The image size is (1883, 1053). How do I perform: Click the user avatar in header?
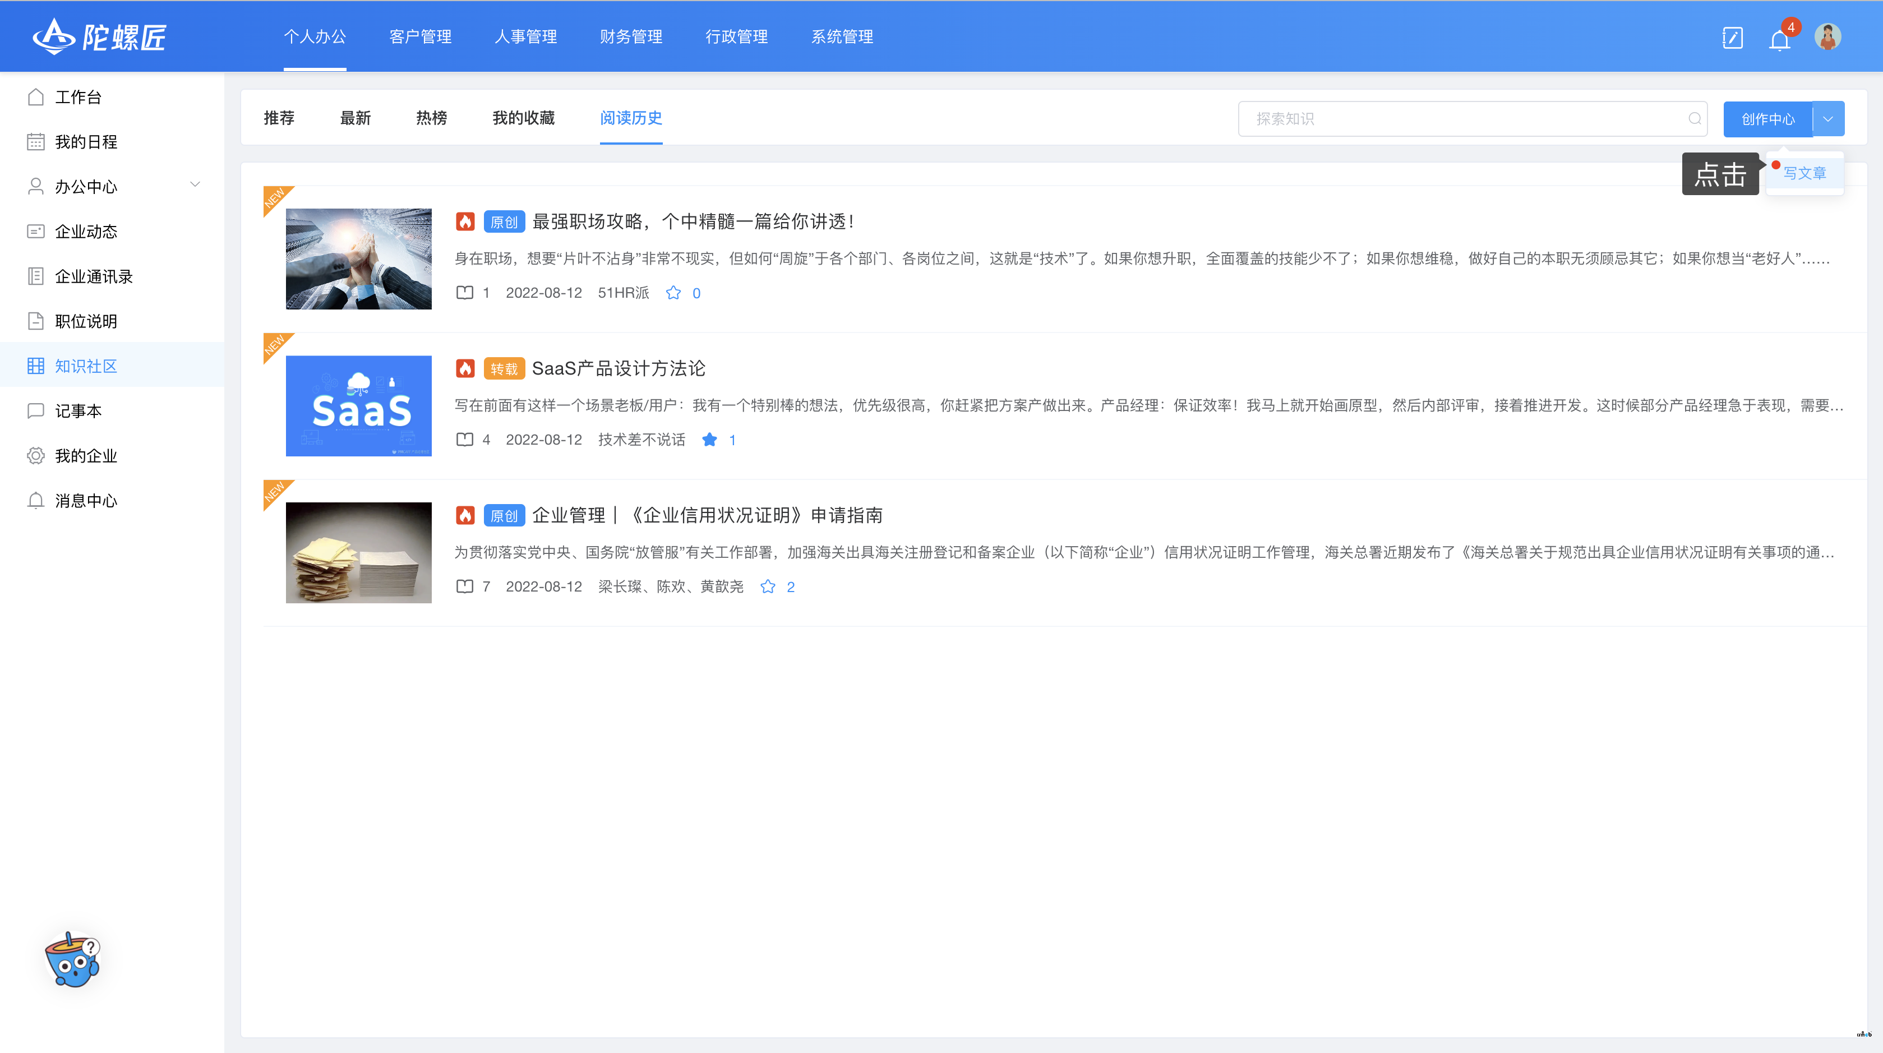(x=1827, y=36)
